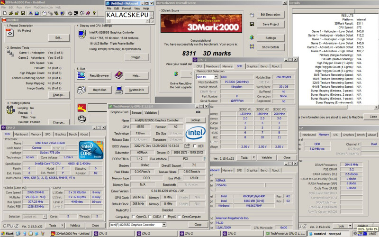The width and height of the screenshot is (379, 237).
Task: Click the Intel logo in GPU-Z
Action: (195, 133)
